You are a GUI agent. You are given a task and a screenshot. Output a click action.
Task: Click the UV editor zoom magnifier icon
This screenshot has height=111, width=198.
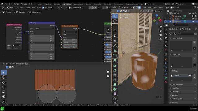108,72
